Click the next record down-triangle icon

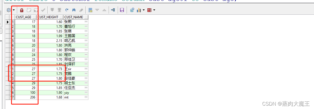(x=97, y=10)
